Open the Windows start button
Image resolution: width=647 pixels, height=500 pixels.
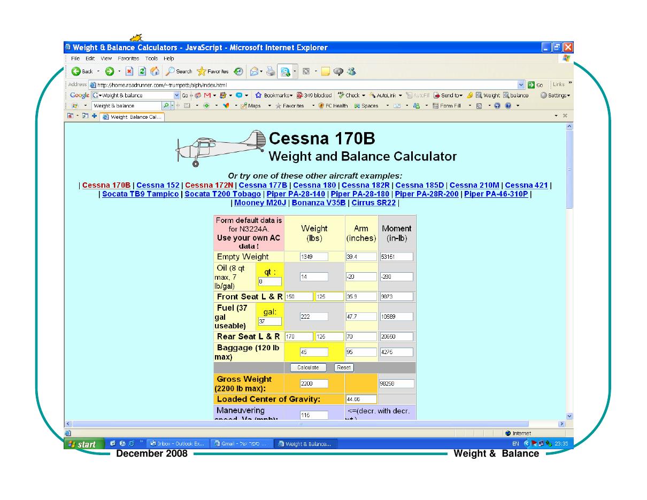83,444
